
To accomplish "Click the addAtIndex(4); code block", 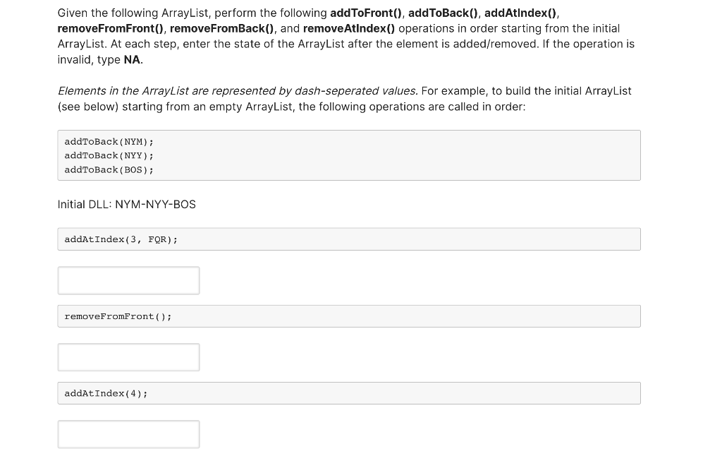I will click(x=349, y=393).
